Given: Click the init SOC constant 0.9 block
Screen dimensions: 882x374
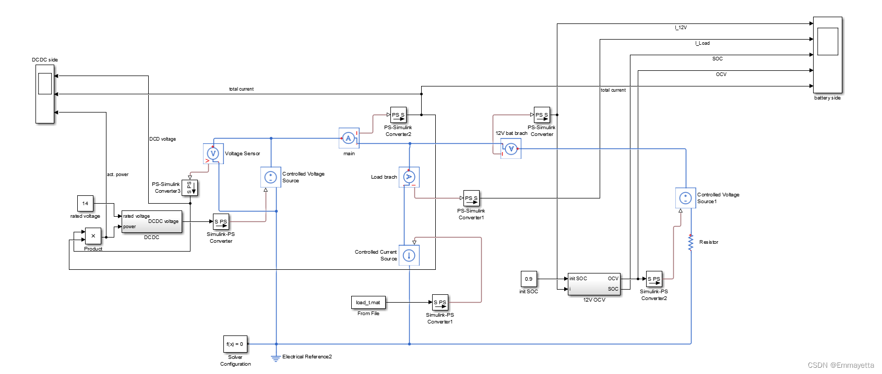Looking at the screenshot, I should (529, 279).
